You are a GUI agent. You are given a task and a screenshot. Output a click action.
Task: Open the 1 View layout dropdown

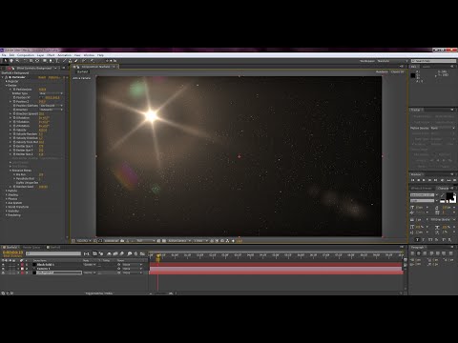200,241
